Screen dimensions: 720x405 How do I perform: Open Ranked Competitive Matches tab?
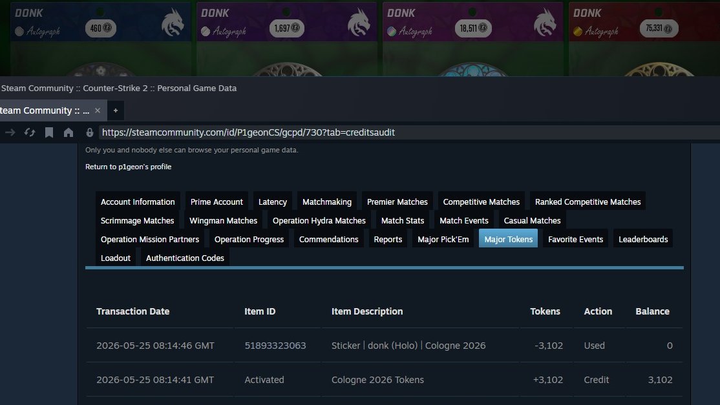[588, 202]
